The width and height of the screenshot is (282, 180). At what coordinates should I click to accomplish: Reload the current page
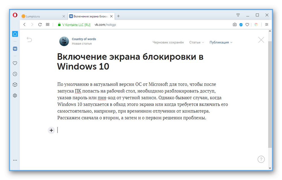(x=40, y=24)
